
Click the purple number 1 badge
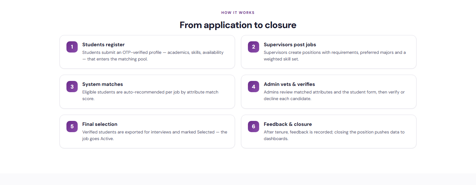[72, 47]
